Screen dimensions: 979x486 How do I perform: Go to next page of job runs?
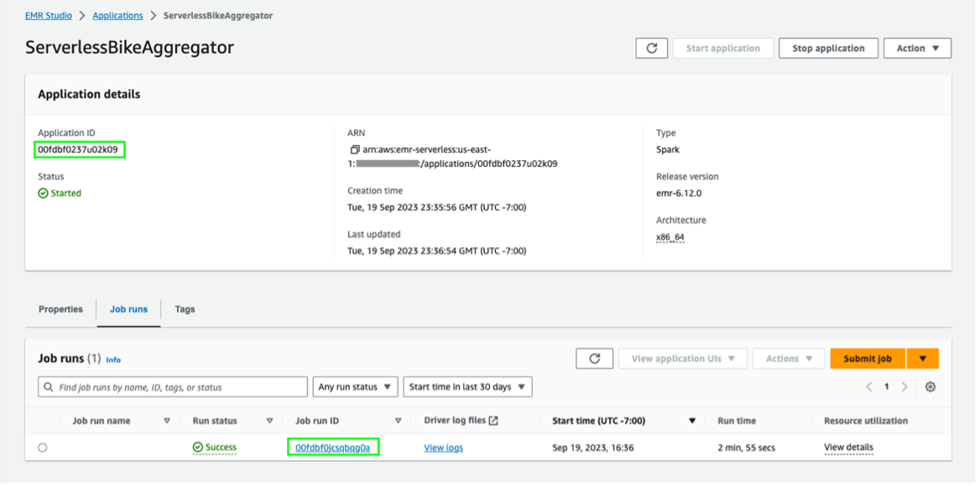click(904, 387)
